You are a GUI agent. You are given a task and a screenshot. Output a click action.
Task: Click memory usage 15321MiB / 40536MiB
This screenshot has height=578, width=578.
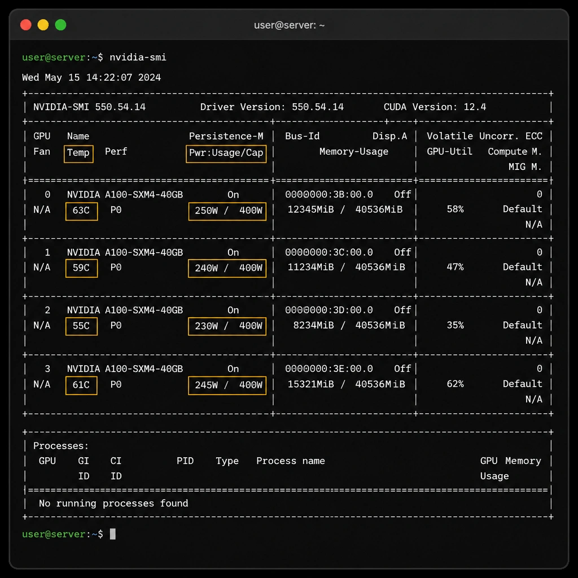pos(346,384)
